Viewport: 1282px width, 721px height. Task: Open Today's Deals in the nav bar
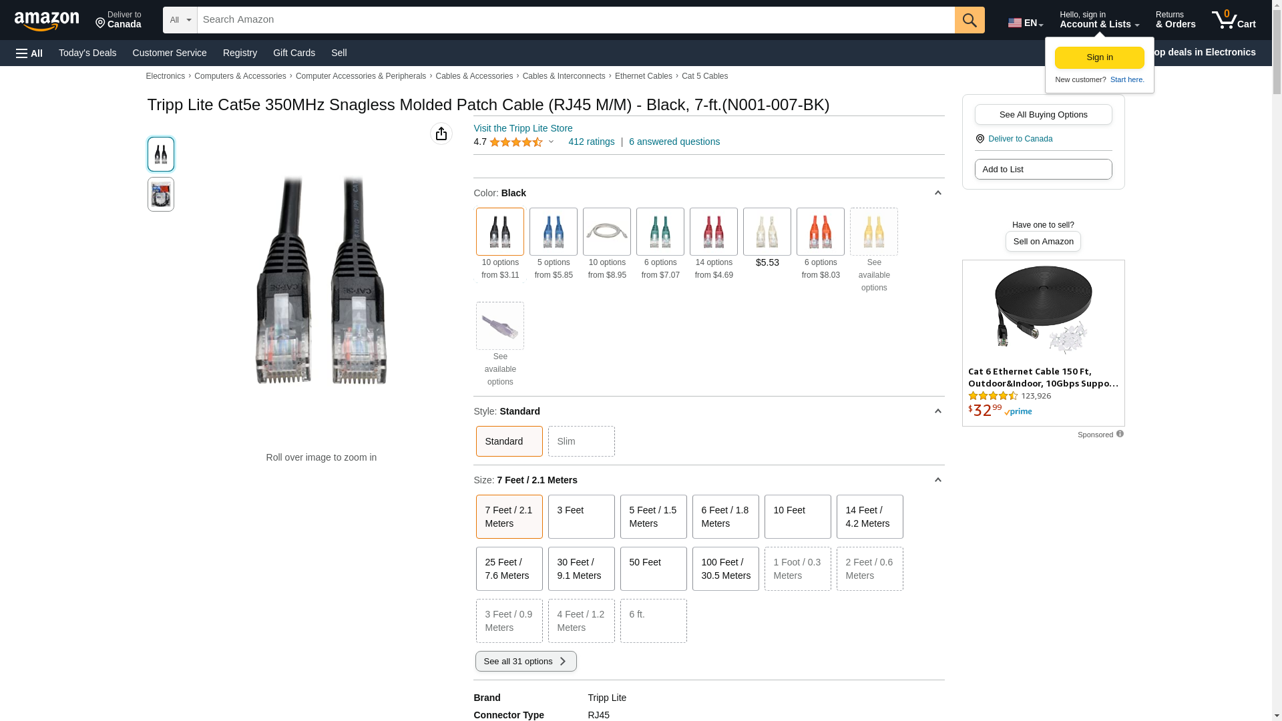87,53
